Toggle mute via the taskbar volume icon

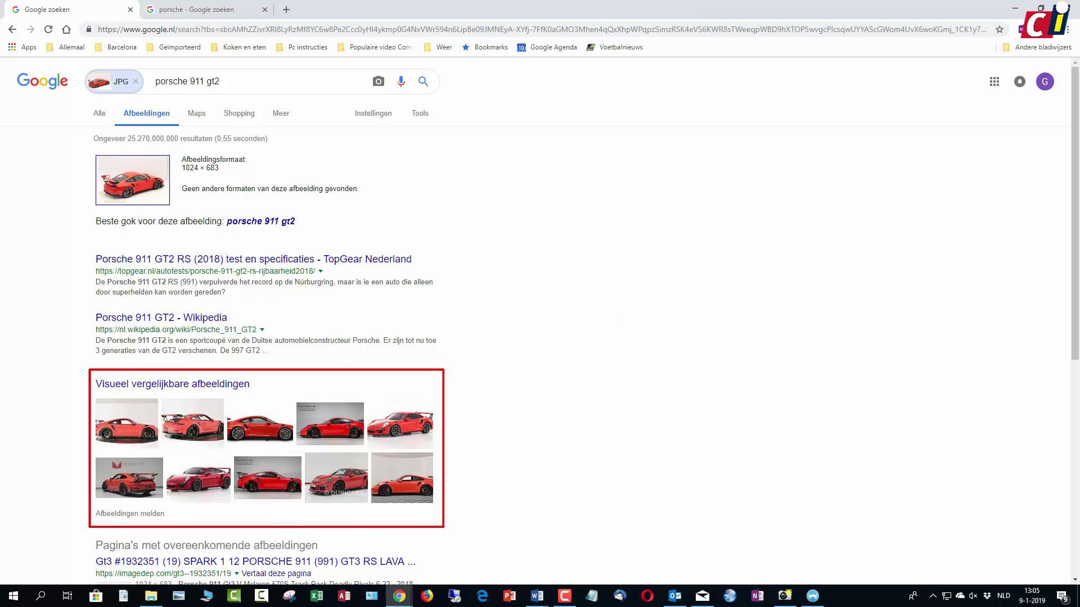click(973, 595)
